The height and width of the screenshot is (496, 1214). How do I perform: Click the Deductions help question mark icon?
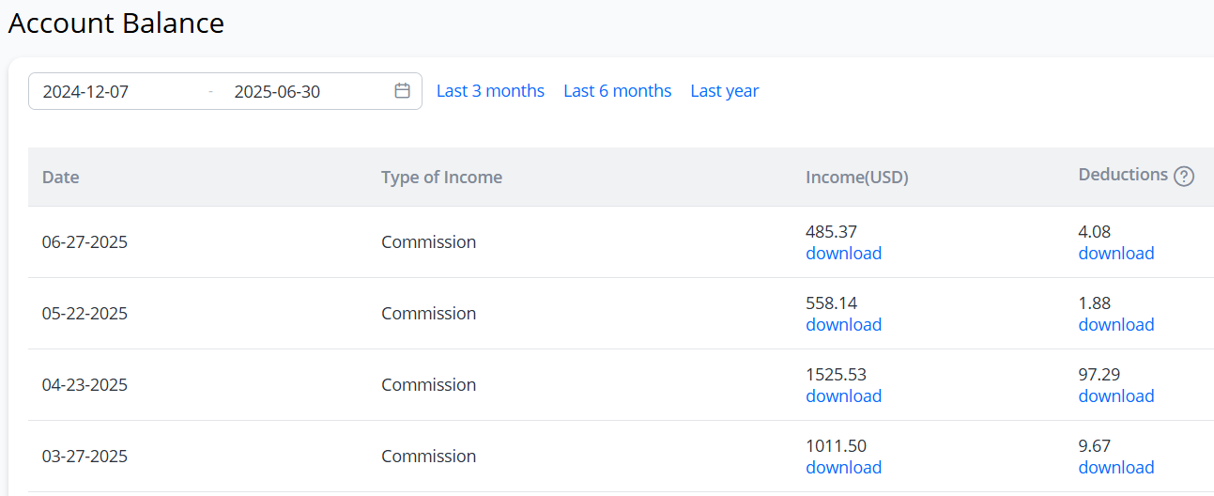[1184, 176]
